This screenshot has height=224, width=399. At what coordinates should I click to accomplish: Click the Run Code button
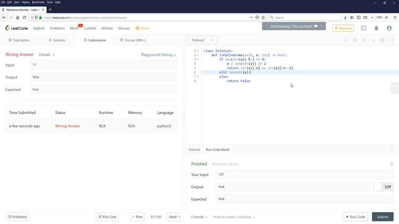pyautogui.click(x=355, y=217)
